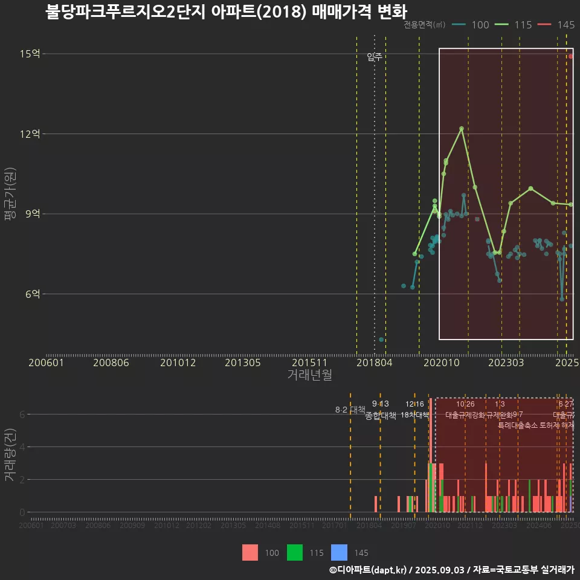
Task: Click the 6억 y-axis label
Action: [x=33, y=294]
